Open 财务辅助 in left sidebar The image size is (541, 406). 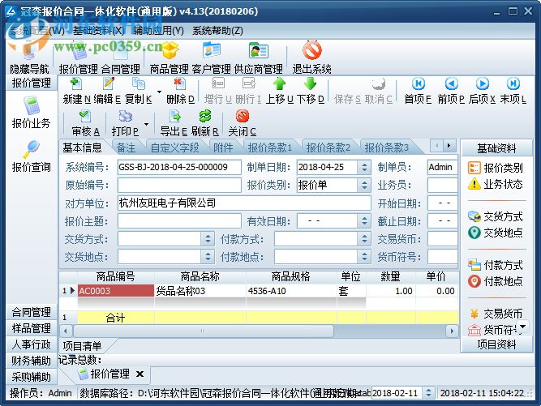[x=31, y=361]
